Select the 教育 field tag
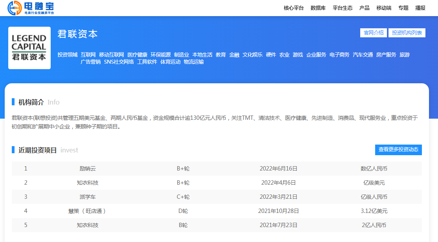438x242 pixels. 221,55
